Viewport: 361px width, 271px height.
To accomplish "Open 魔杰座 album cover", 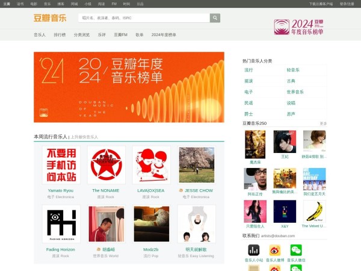I will coord(255,145).
